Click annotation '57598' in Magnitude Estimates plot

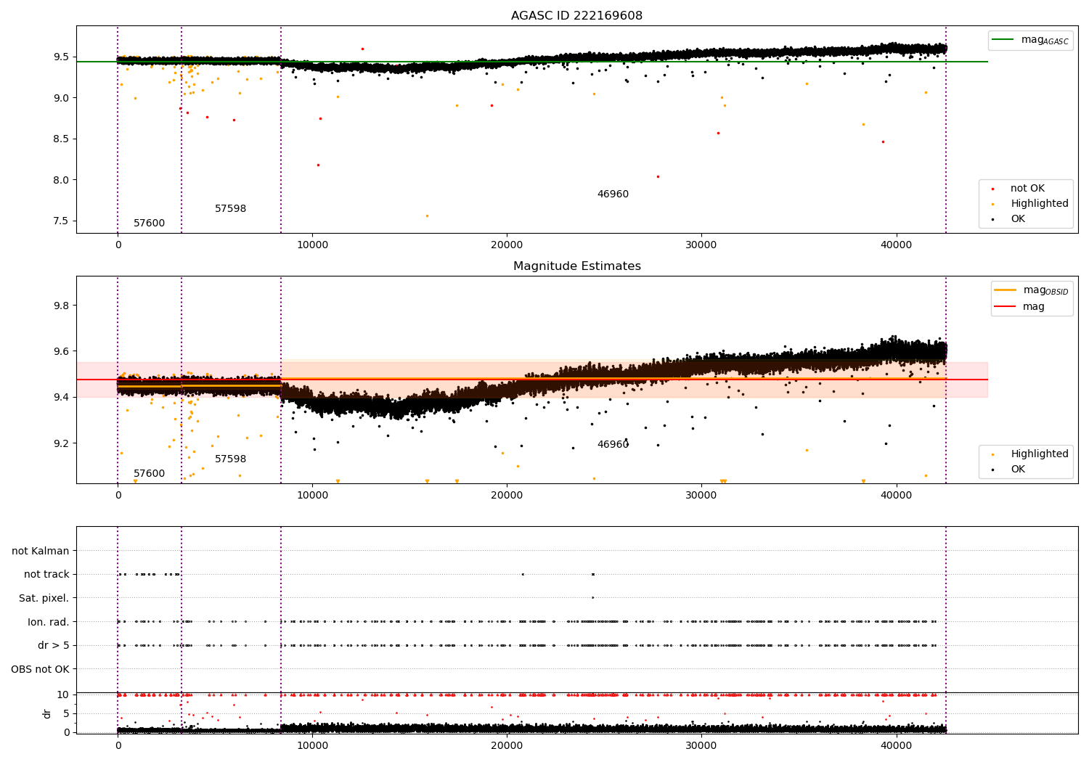pyautogui.click(x=230, y=459)
